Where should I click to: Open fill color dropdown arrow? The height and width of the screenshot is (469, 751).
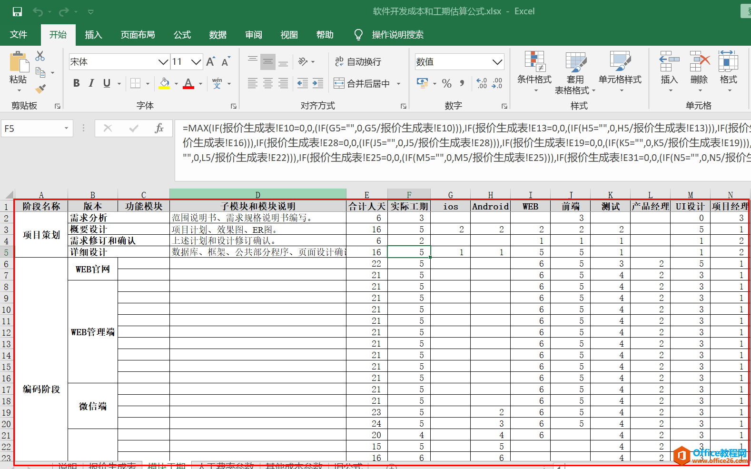click(176, 84)
